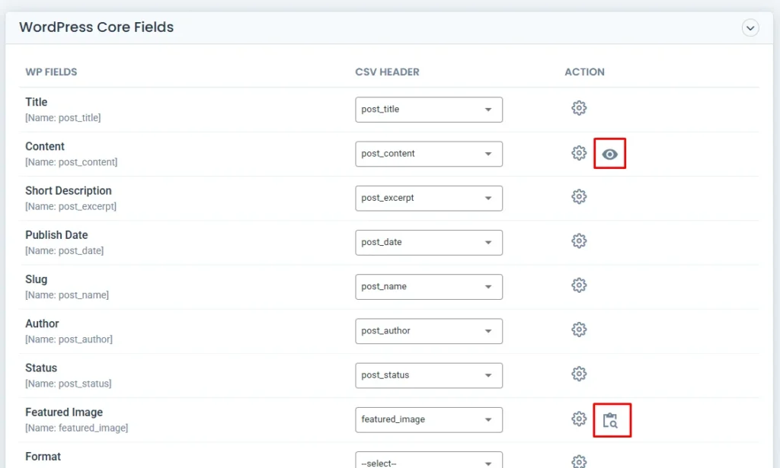Toggle the Content preview eye icon
The width and height of the screenshot is (780, 468).
coord(609,154)
